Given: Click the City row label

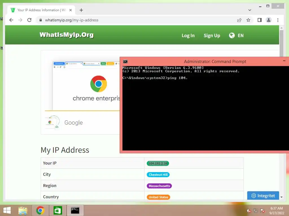Looking at the screenshot, I should pos(47,174).
